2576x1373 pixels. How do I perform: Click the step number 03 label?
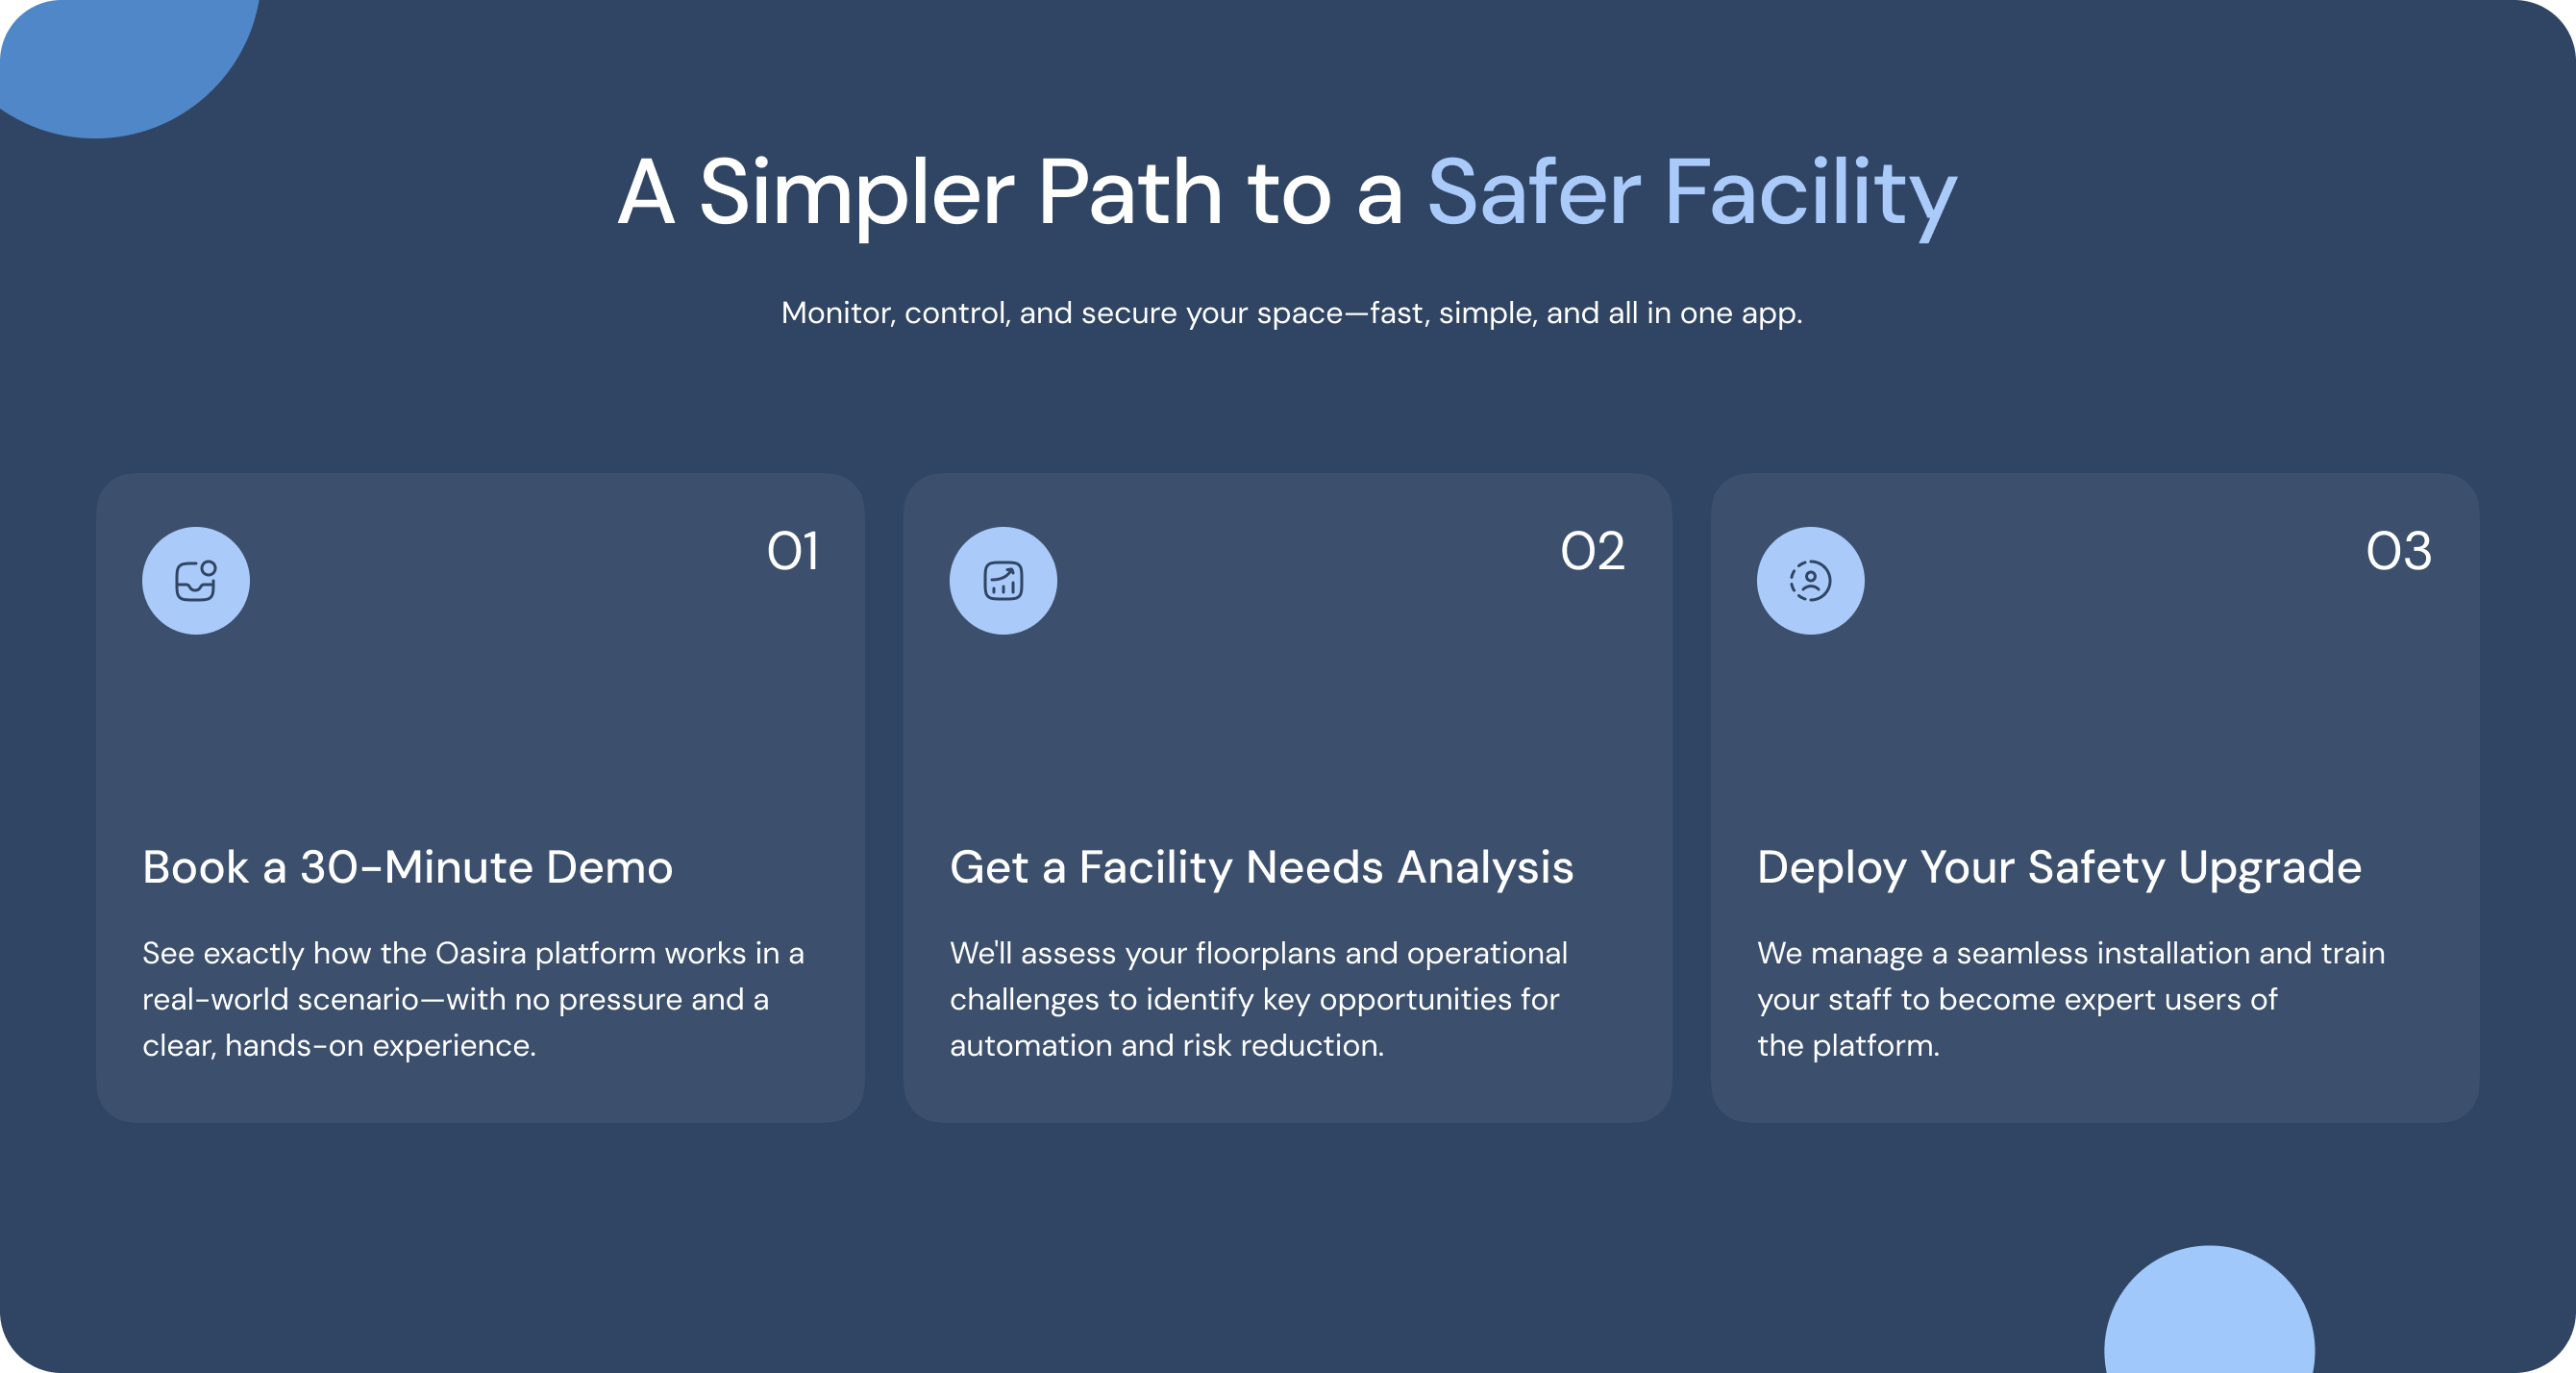pyautogui.click(x=2398, y=551)
